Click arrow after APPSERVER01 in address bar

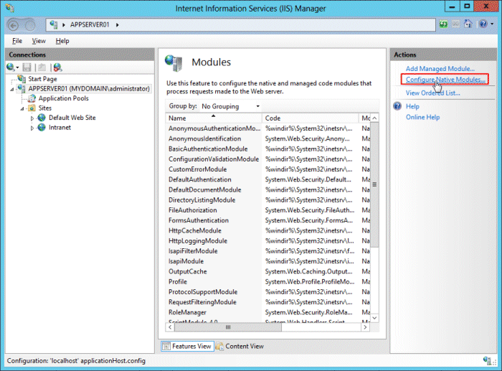pyautogui.click(x=117, y=24)
